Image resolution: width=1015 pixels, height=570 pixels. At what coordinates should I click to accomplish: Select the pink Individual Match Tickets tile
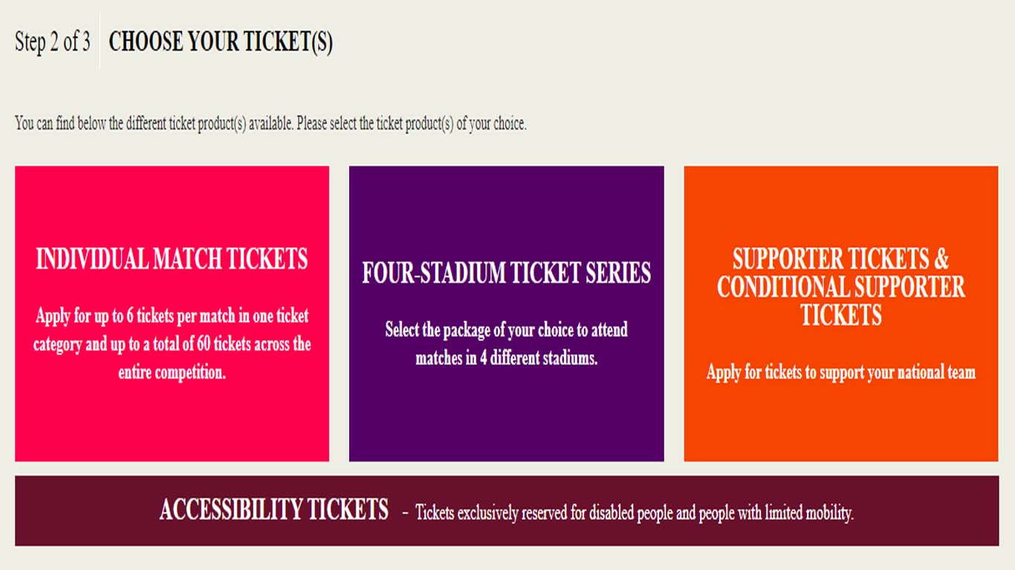click(x=172, y=200)
